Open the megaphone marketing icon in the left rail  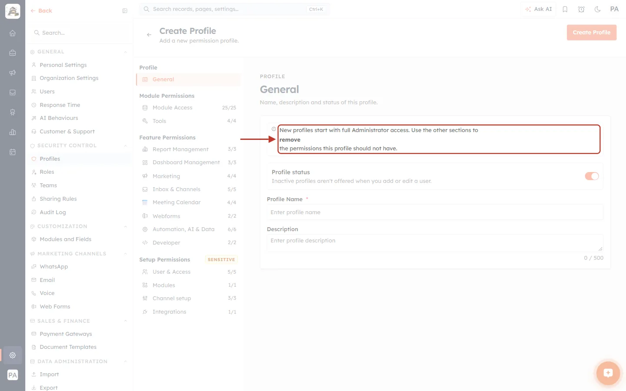(x=13, y=73)
